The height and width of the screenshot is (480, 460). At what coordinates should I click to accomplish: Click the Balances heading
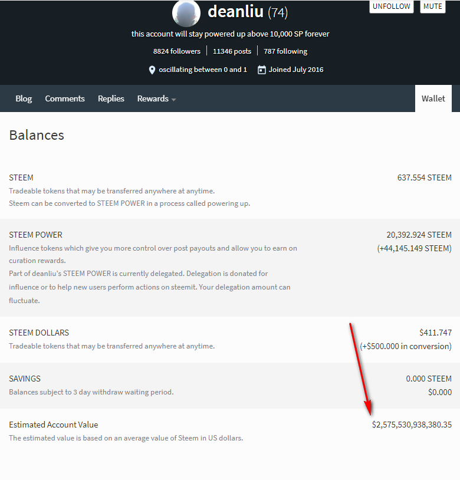point(37,135)
